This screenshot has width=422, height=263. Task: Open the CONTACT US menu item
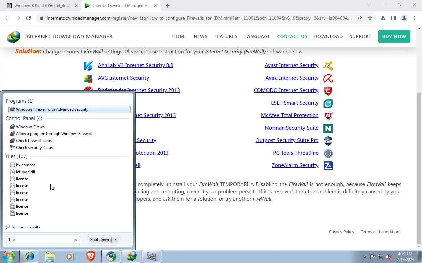coord(292,36)
